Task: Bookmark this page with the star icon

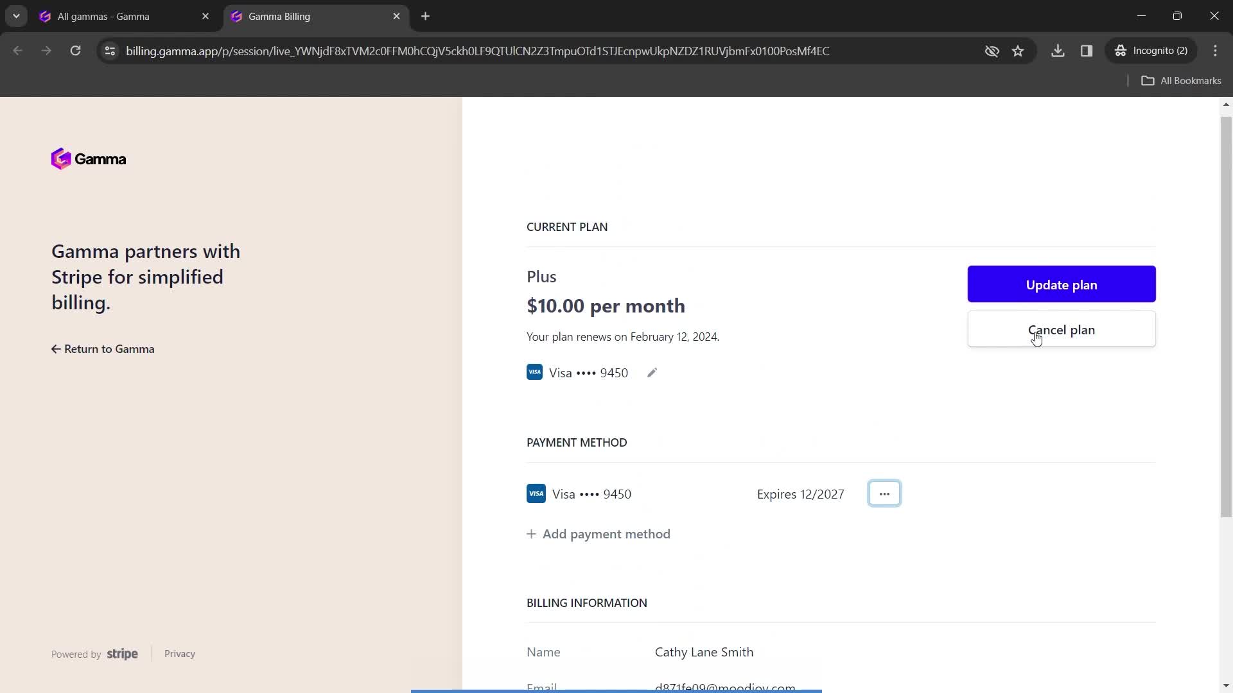Action: click(1018, 51)
